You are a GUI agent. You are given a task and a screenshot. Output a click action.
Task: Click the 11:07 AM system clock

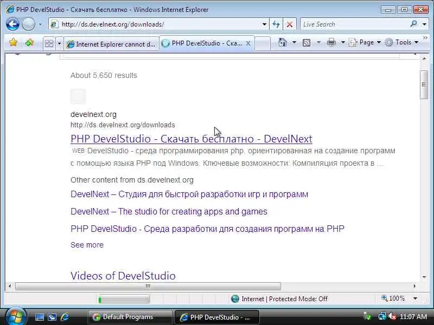click(413, 317)
